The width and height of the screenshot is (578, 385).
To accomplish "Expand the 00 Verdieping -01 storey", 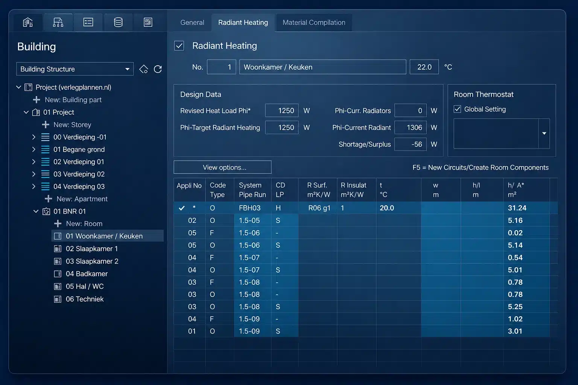I will tap(33, 137).
